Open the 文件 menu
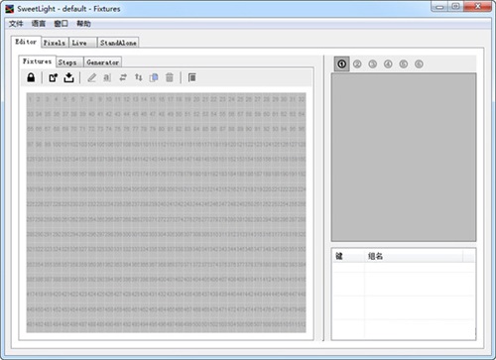The image size is (496, 360). coord(16,24)
